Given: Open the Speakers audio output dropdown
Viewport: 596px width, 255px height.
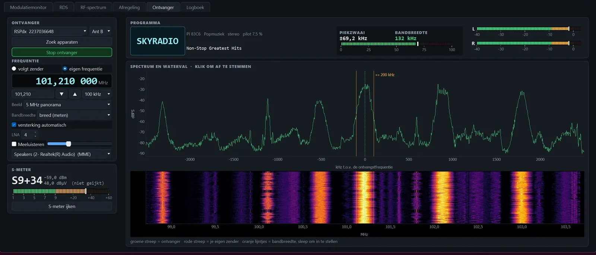Looking at the screenshot, I should pyautogui.click(x=62, y=154).
